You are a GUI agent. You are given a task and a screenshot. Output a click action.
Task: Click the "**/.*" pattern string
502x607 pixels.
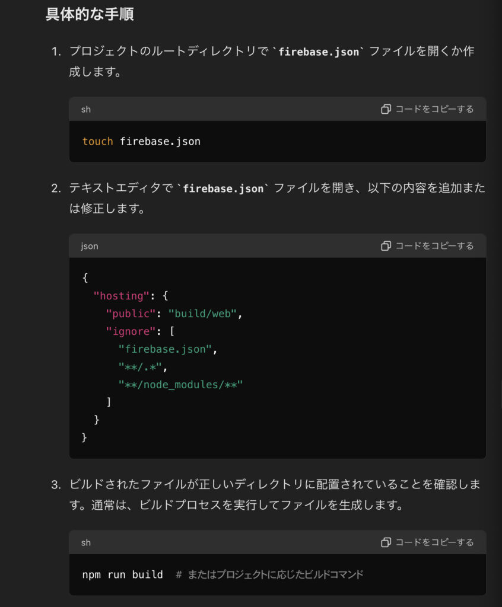point(141,367)
